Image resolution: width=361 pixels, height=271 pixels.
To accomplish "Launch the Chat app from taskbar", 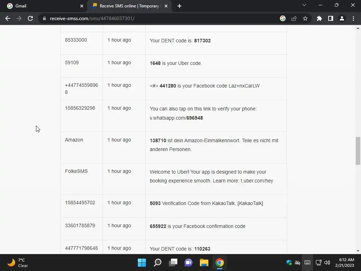I will [188, 263].
